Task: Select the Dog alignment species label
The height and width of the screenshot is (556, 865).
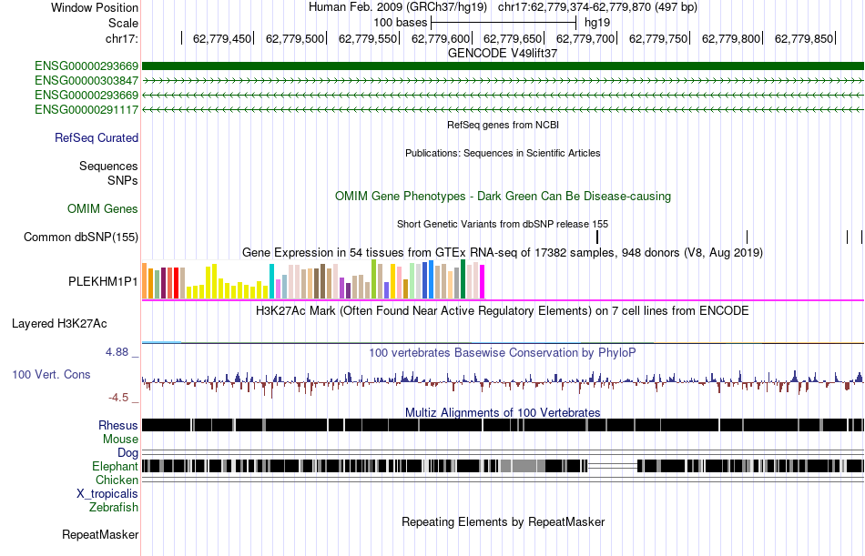Action: click(x=128, y=453)
